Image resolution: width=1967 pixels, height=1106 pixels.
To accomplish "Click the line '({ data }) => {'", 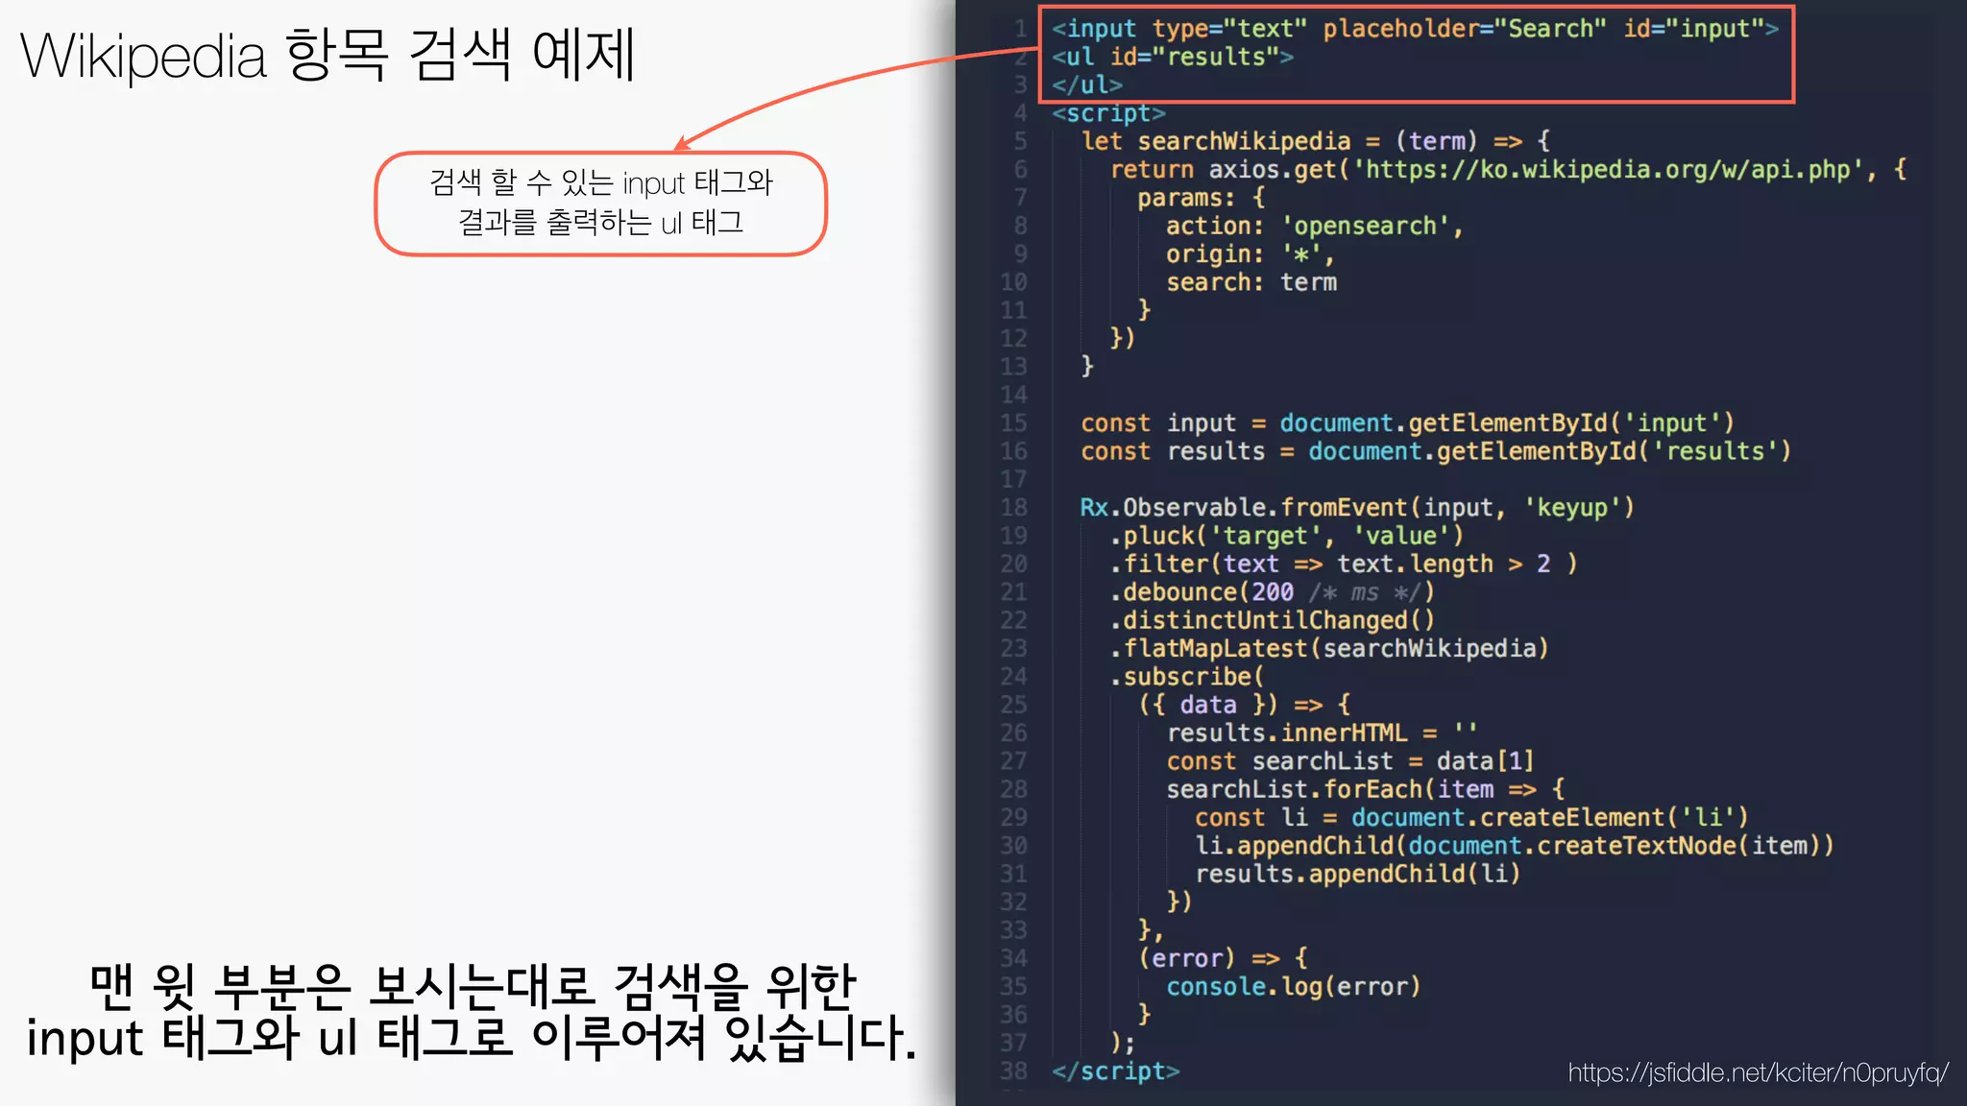I will [x=1245, y=705].
